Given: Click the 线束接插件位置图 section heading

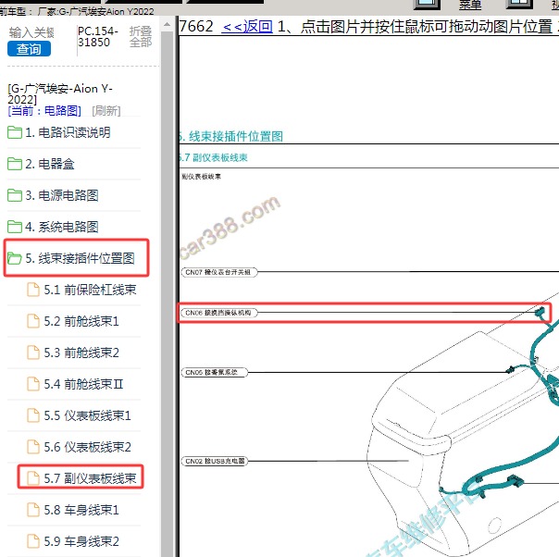Looking at the screenshot, I should click(x=231, y=137).
